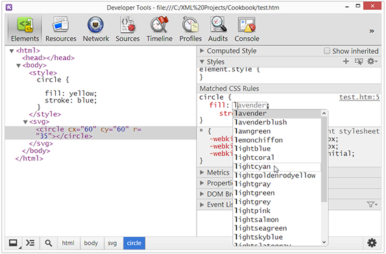Choose lightcoral from autocomplete list
The width and height of the screenshot is (386, 254).
(x=277, y=157)
